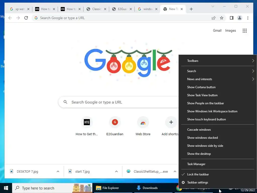Click the browser back arrow
257x193 pixels.
10,18
